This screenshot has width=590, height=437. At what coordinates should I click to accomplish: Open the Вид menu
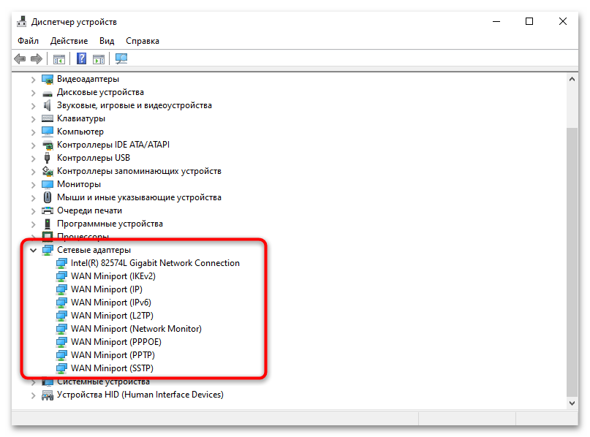click(106, 41)
